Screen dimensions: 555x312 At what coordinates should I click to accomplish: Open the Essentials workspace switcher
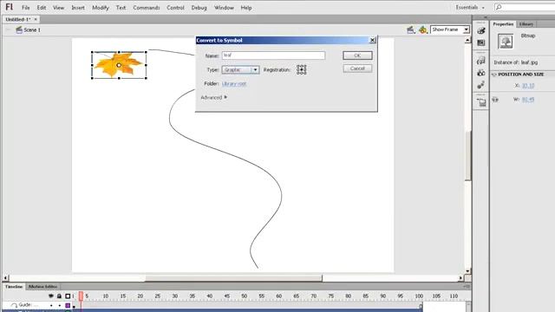coord(470,8)
